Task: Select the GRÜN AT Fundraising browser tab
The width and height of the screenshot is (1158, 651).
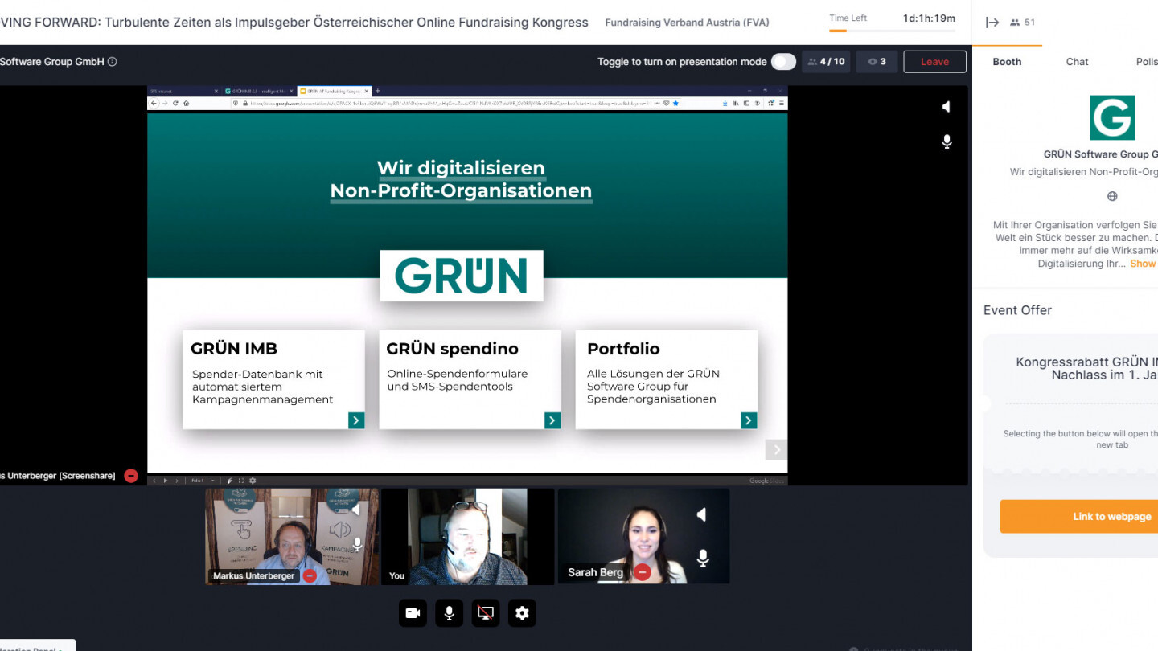Action: click(x=334, y=92)
